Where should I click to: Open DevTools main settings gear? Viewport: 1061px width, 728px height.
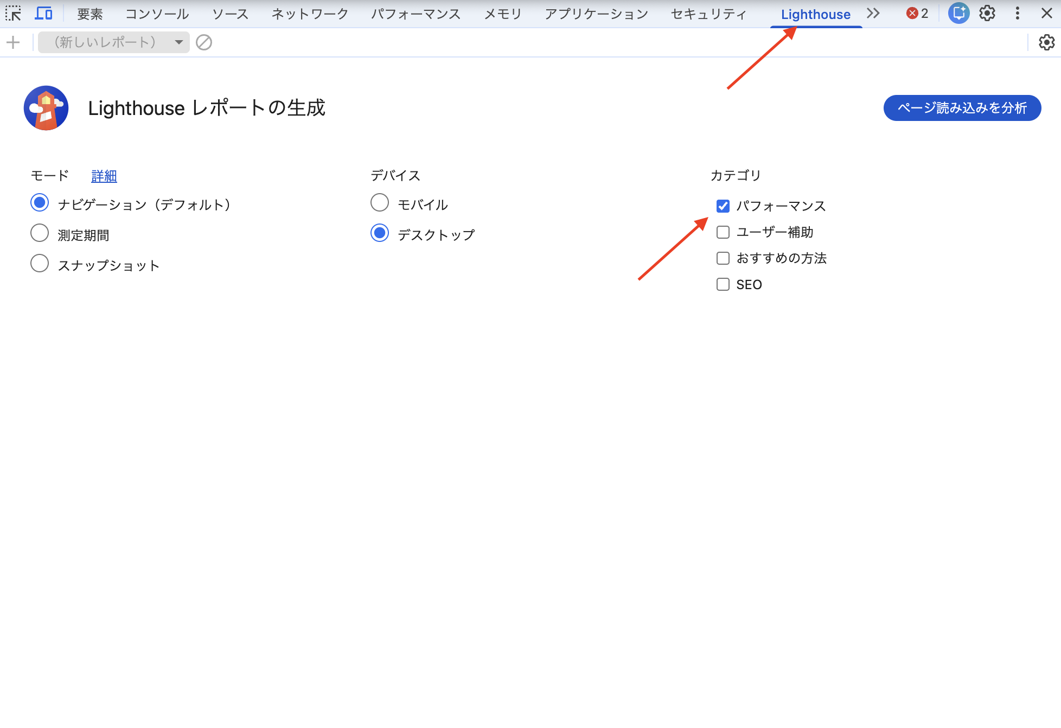[x=987, y=14]
